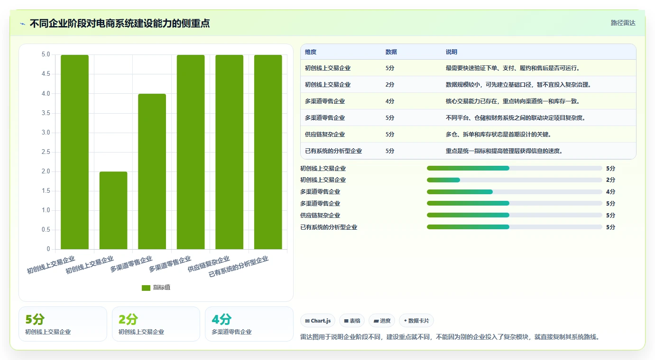Click 已有系统的分析型企业 label in progress list
The image size is (655, 360).
[x=329, y=227]
